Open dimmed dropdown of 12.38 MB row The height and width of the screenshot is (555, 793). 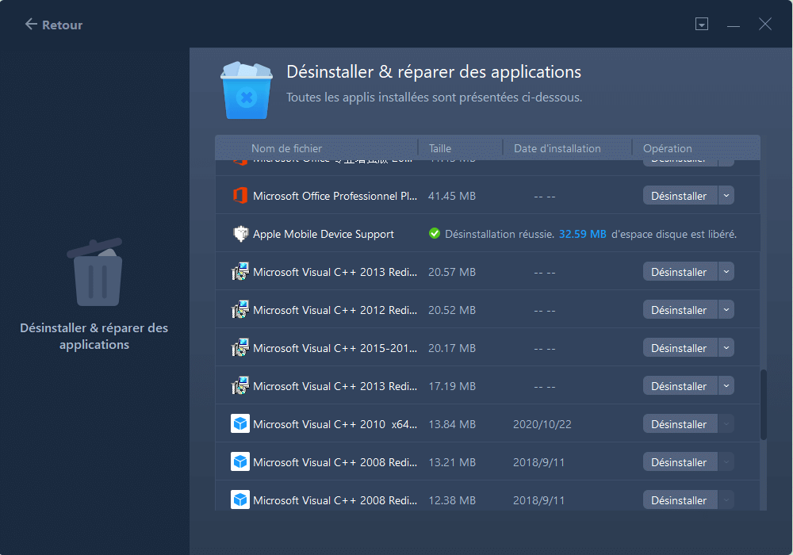(x=726, y=500)
